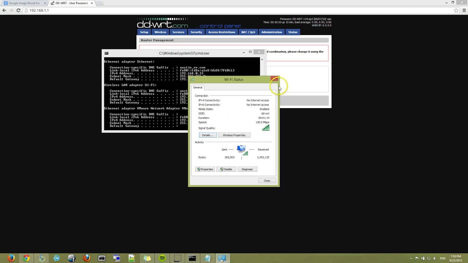The height and width of the screenshot is (263, 468).
Task: Open the Security tab in DD-WRT
Action: coord(196,32)
